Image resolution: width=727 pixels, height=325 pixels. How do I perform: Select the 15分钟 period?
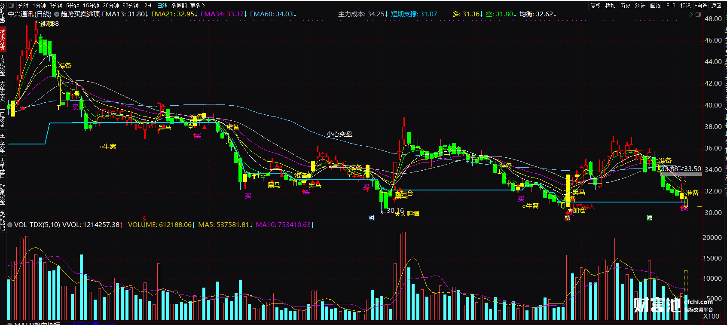(x=91, y=6)
